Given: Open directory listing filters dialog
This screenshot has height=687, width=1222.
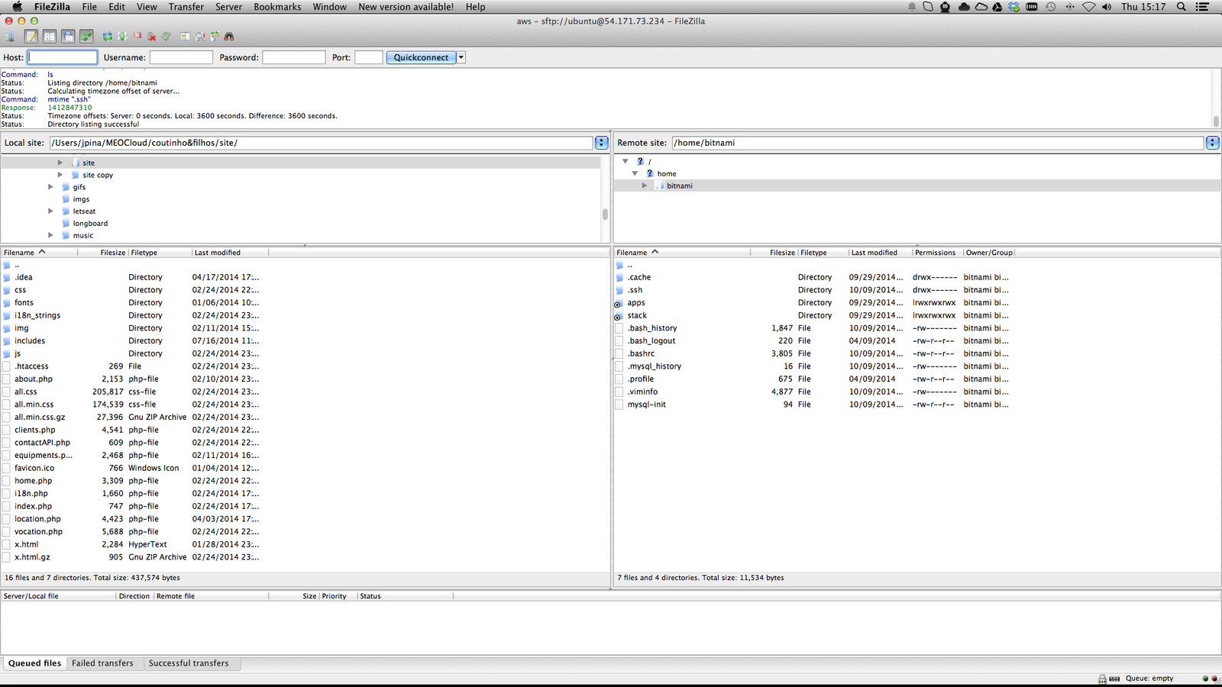Looking at the screenshot, I should (185, 37).
